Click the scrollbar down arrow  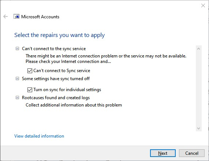(198, 128)
